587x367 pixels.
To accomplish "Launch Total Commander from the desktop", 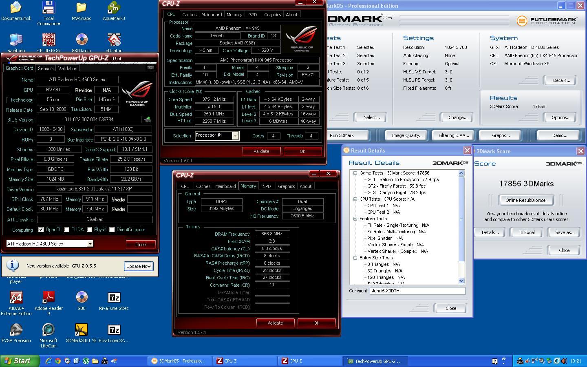I will click(x=49, y=13).
